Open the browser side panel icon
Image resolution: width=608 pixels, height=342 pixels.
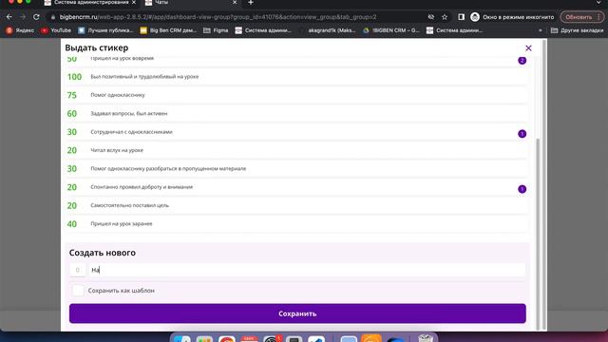point(461,17)
